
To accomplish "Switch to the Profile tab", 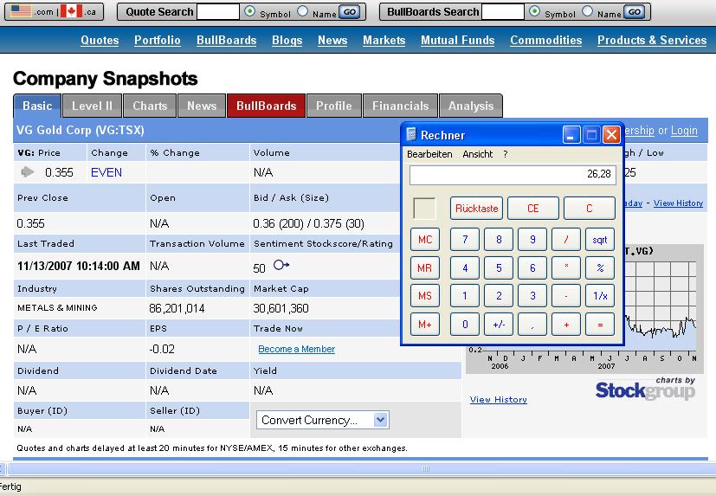I will [x=334, y=106].
